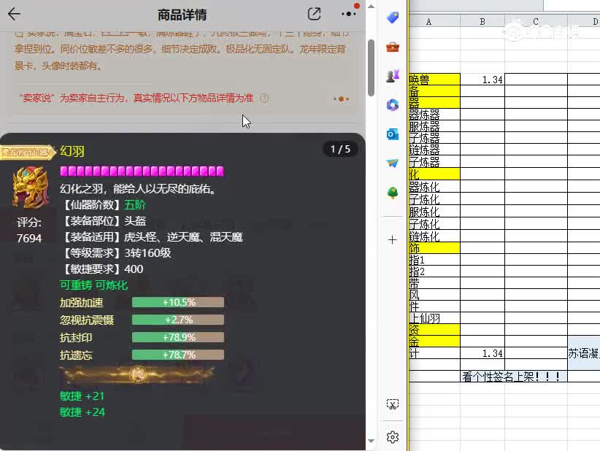Click the 敏捷 +24 attribute line
The height and width of the screenshot is (451, 600).
coord(82,412)
